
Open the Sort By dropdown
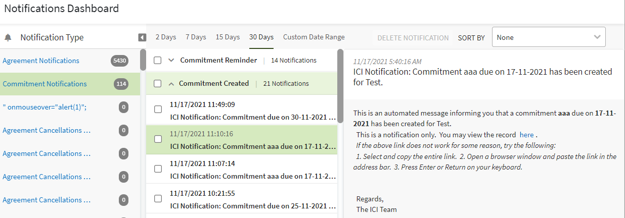[548, 37]
